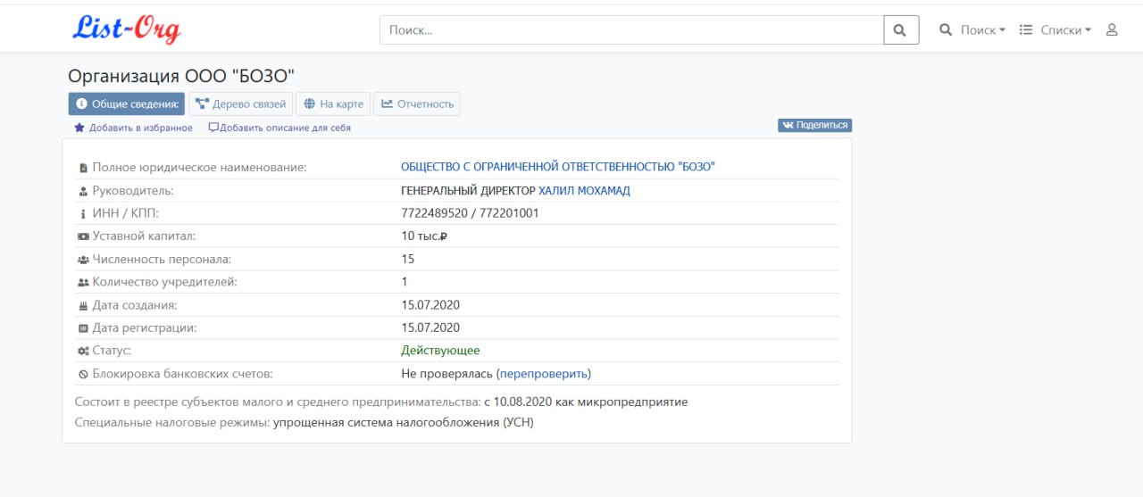Click staff count value 15
The width and height of the screenshot is (1143, 497).
pos(408,259)
